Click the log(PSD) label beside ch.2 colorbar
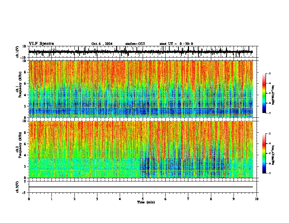 (x=273, y=155)
